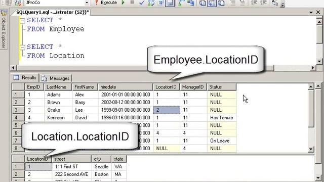
Task: Click the FirstName column header
Action: point(85,87)
